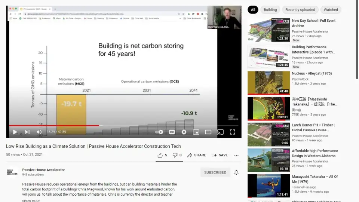
Task: Turn on closed captions
Action: point(172,132)
